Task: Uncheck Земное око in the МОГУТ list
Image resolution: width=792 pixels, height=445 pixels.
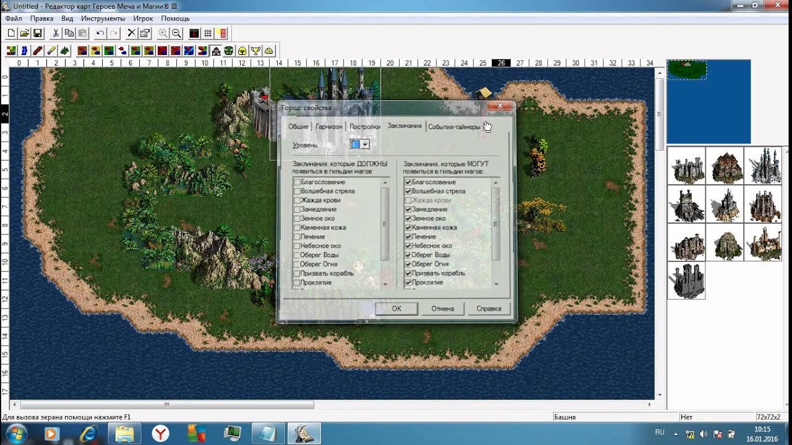Action: pos(408,219)
